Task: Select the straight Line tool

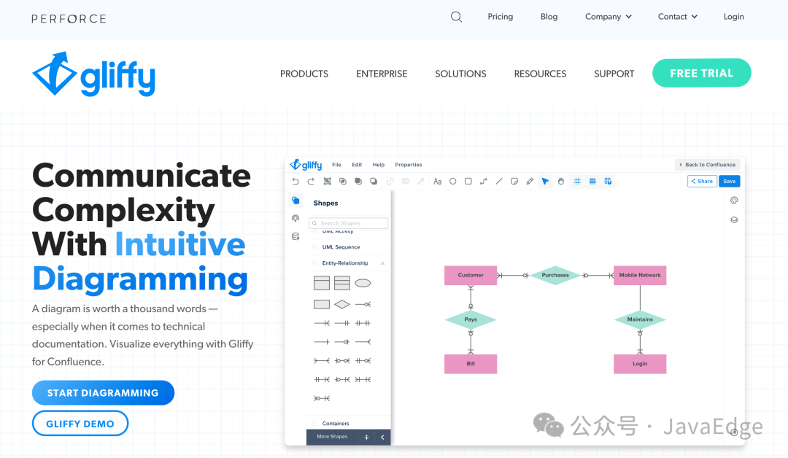Action: 499,182
